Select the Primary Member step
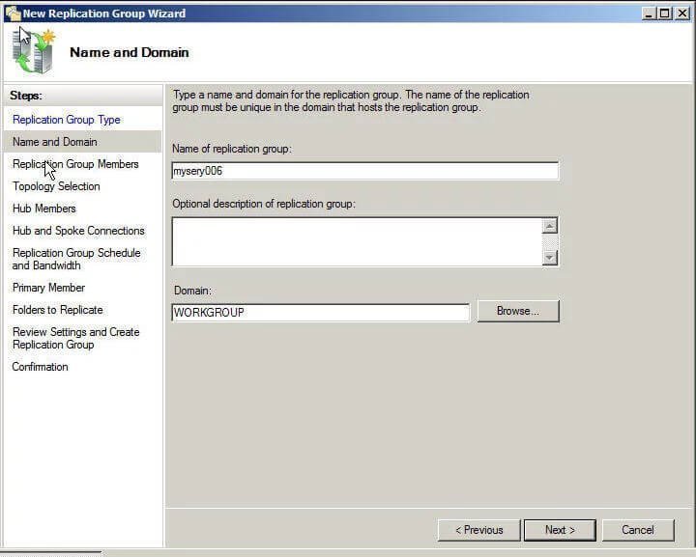The image size is (696, 557). (x=49, y=288)
